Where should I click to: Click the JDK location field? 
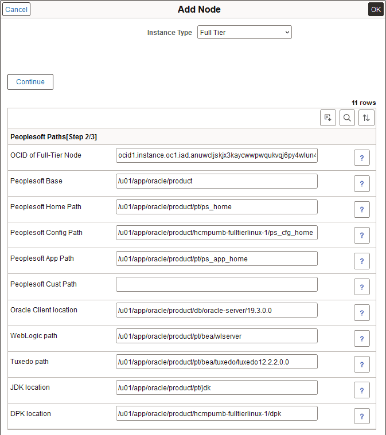click(x=217, y=387)
